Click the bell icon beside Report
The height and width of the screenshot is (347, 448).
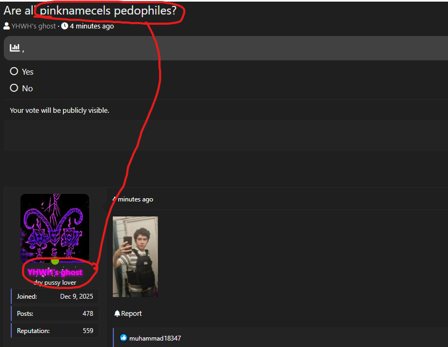pos(117,313)
